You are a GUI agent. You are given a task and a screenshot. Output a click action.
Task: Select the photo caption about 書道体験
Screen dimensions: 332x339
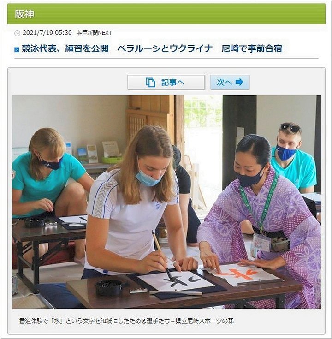126,321
